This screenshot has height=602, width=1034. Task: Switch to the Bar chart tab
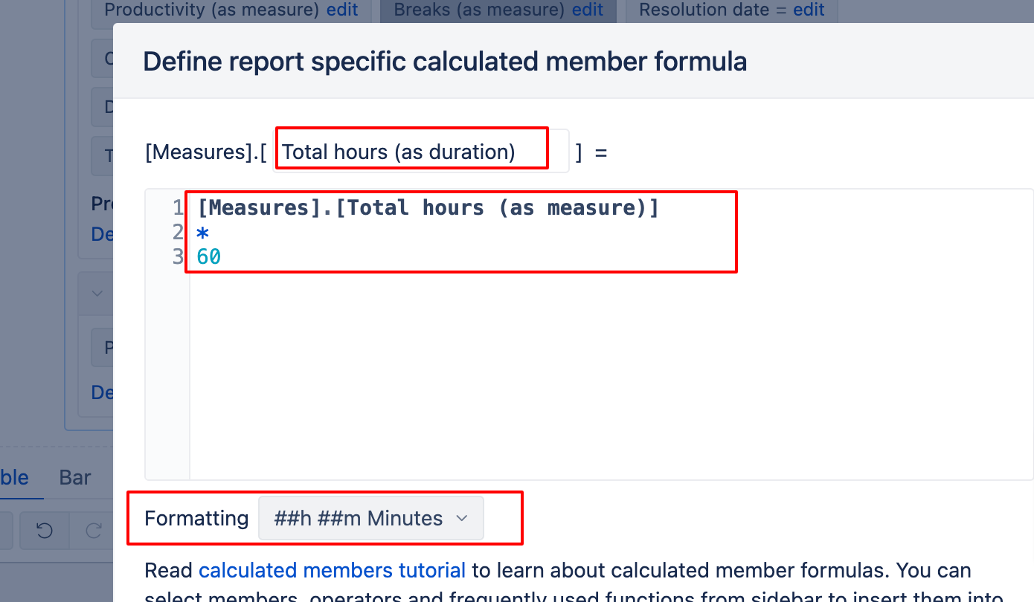coord(75,477)
